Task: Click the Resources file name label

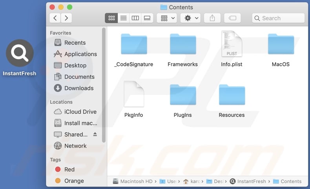Action: [232, 115]
